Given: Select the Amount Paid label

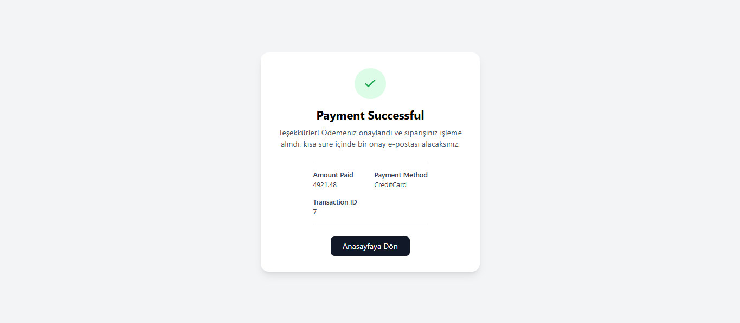Looking at the screenshot, I should click(333, 175).
